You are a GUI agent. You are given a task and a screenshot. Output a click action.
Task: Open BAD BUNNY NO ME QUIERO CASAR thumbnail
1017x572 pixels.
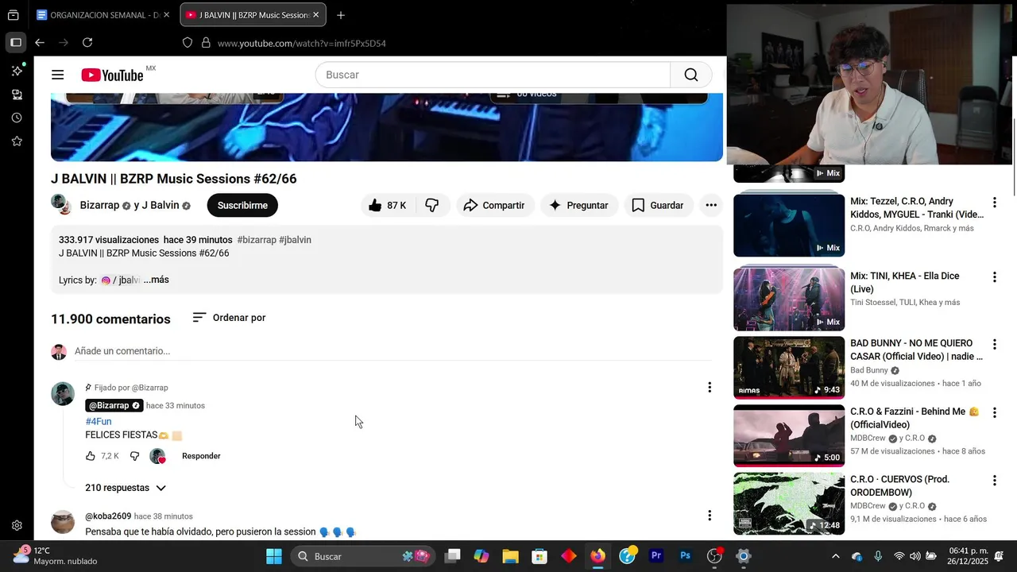click(789, 366)
